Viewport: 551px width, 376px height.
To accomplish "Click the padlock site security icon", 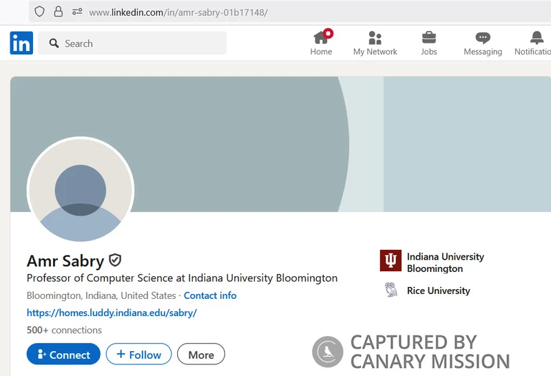I will point(59,12).
